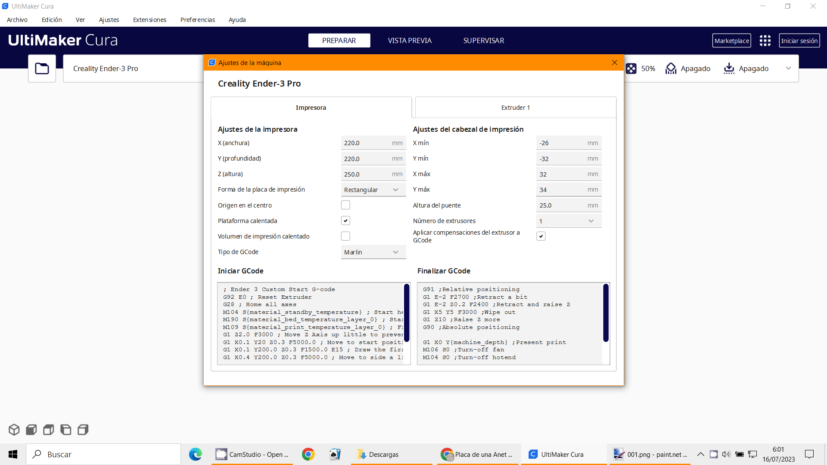827x465 pixels.
Task: Open the Tipo de GCode Marlin dropdown
Action: (373, 252)
